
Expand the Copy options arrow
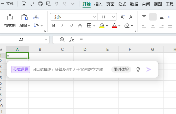pyautogui.click(x=42, y=26)
